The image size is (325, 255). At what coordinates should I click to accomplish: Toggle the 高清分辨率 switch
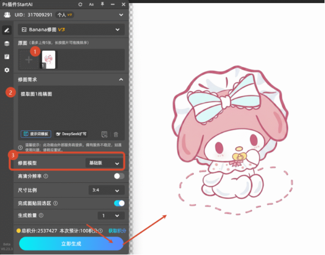[119, 176]
